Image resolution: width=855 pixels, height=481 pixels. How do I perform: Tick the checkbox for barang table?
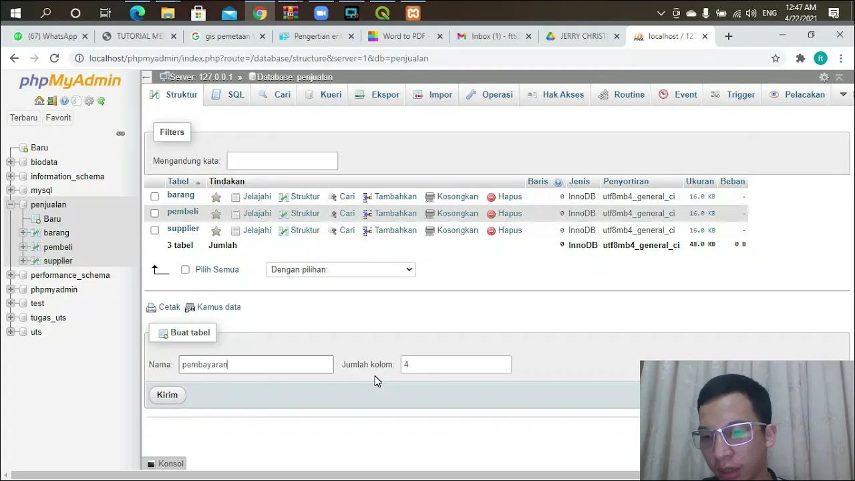coord(155,196)
